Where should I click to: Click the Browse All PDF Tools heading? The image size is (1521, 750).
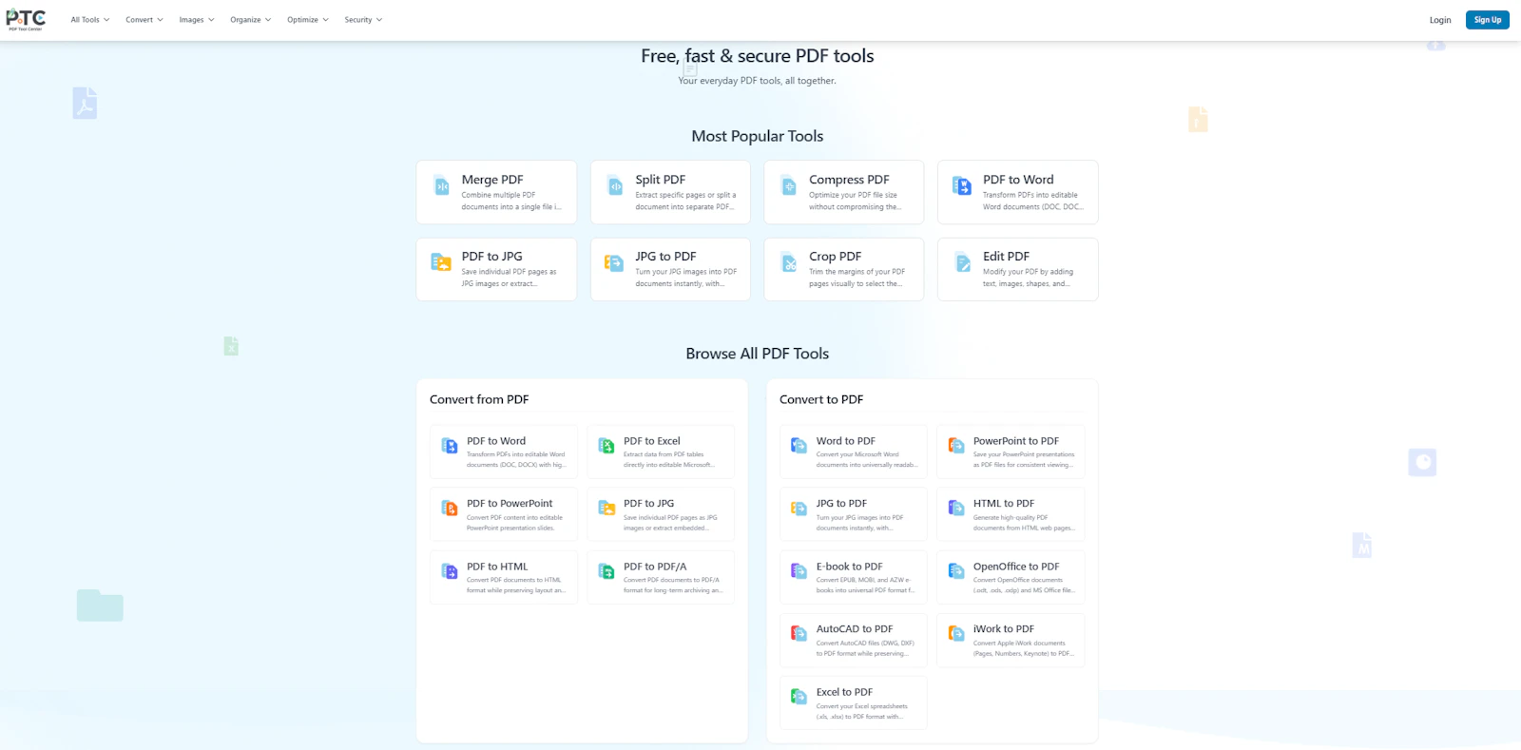tap(758, 354)
